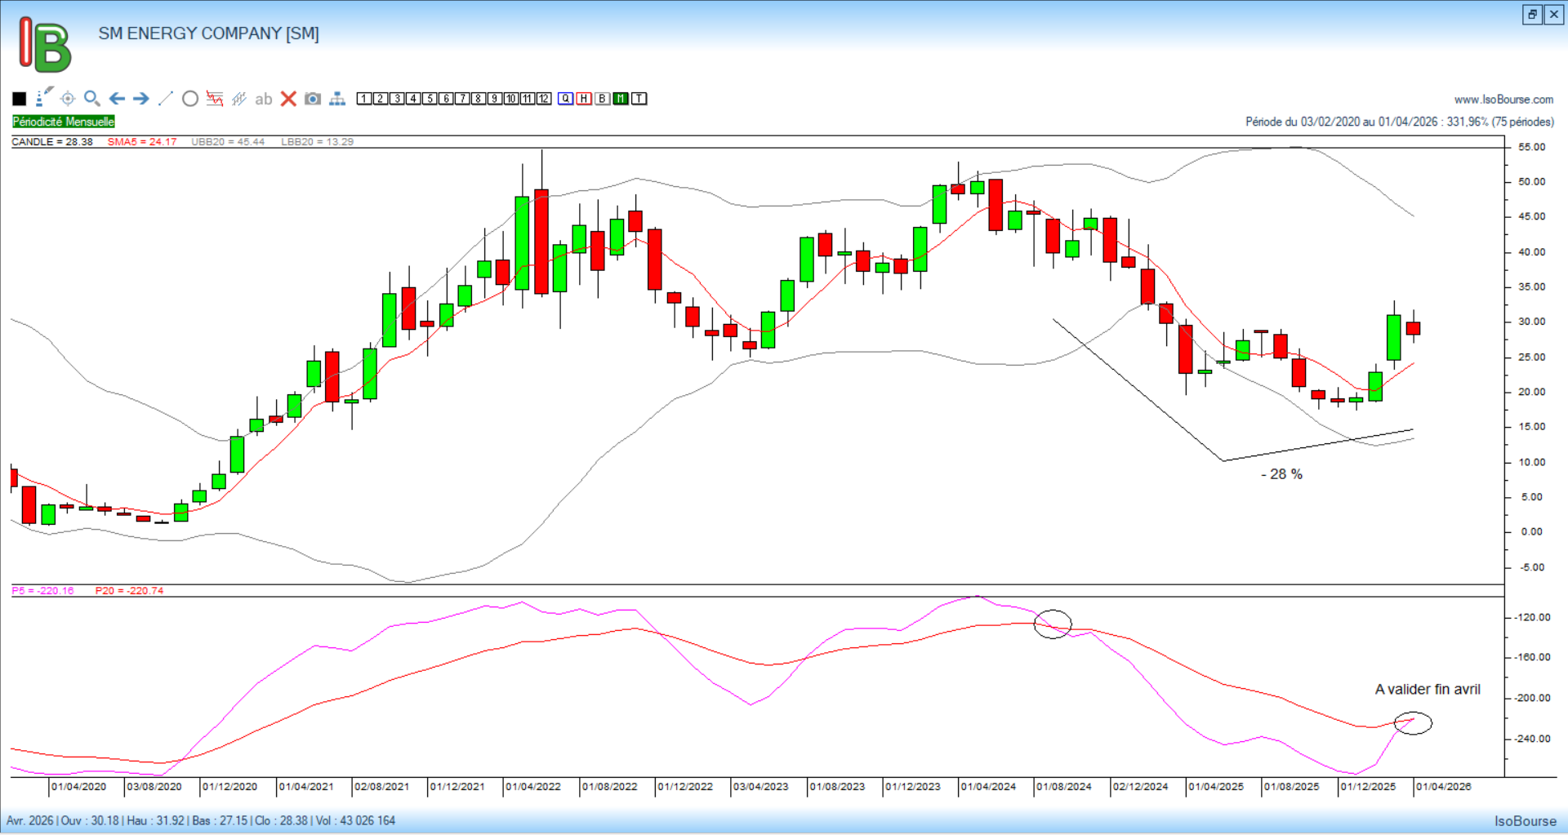
Task: Open the www.IsoBourse.com link
Action: coord(1503,100)
